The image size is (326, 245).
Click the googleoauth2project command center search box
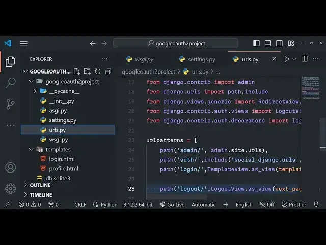(x=176, y=43)
